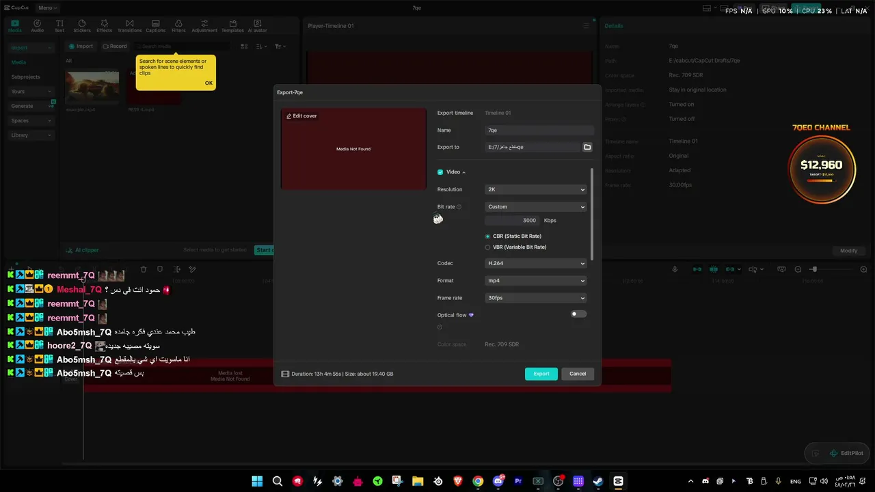The width and height of the screenshot is (875, 492).
Task: Open the Filters panel
Action: [178, 26]
